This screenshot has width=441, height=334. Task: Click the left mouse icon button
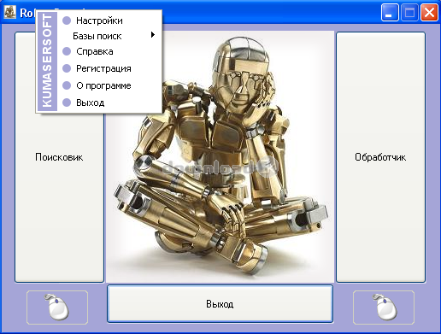pos(57,308)
